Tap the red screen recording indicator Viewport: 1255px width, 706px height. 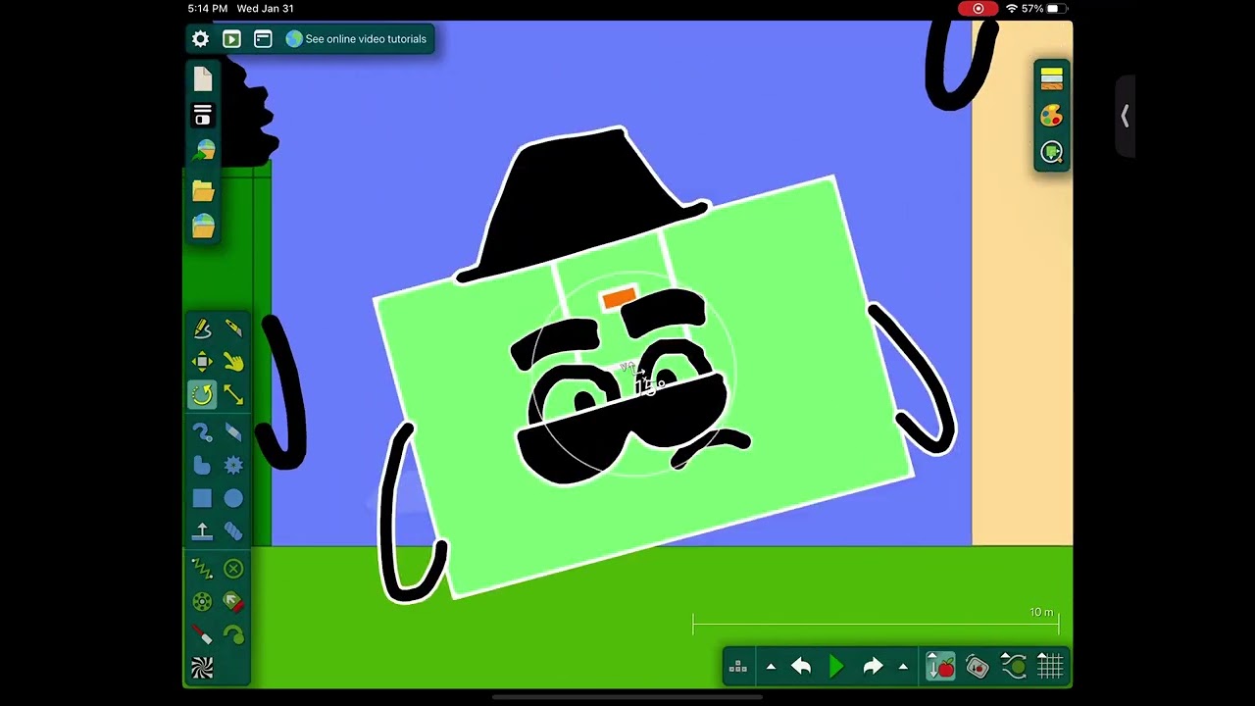(978, 9)
